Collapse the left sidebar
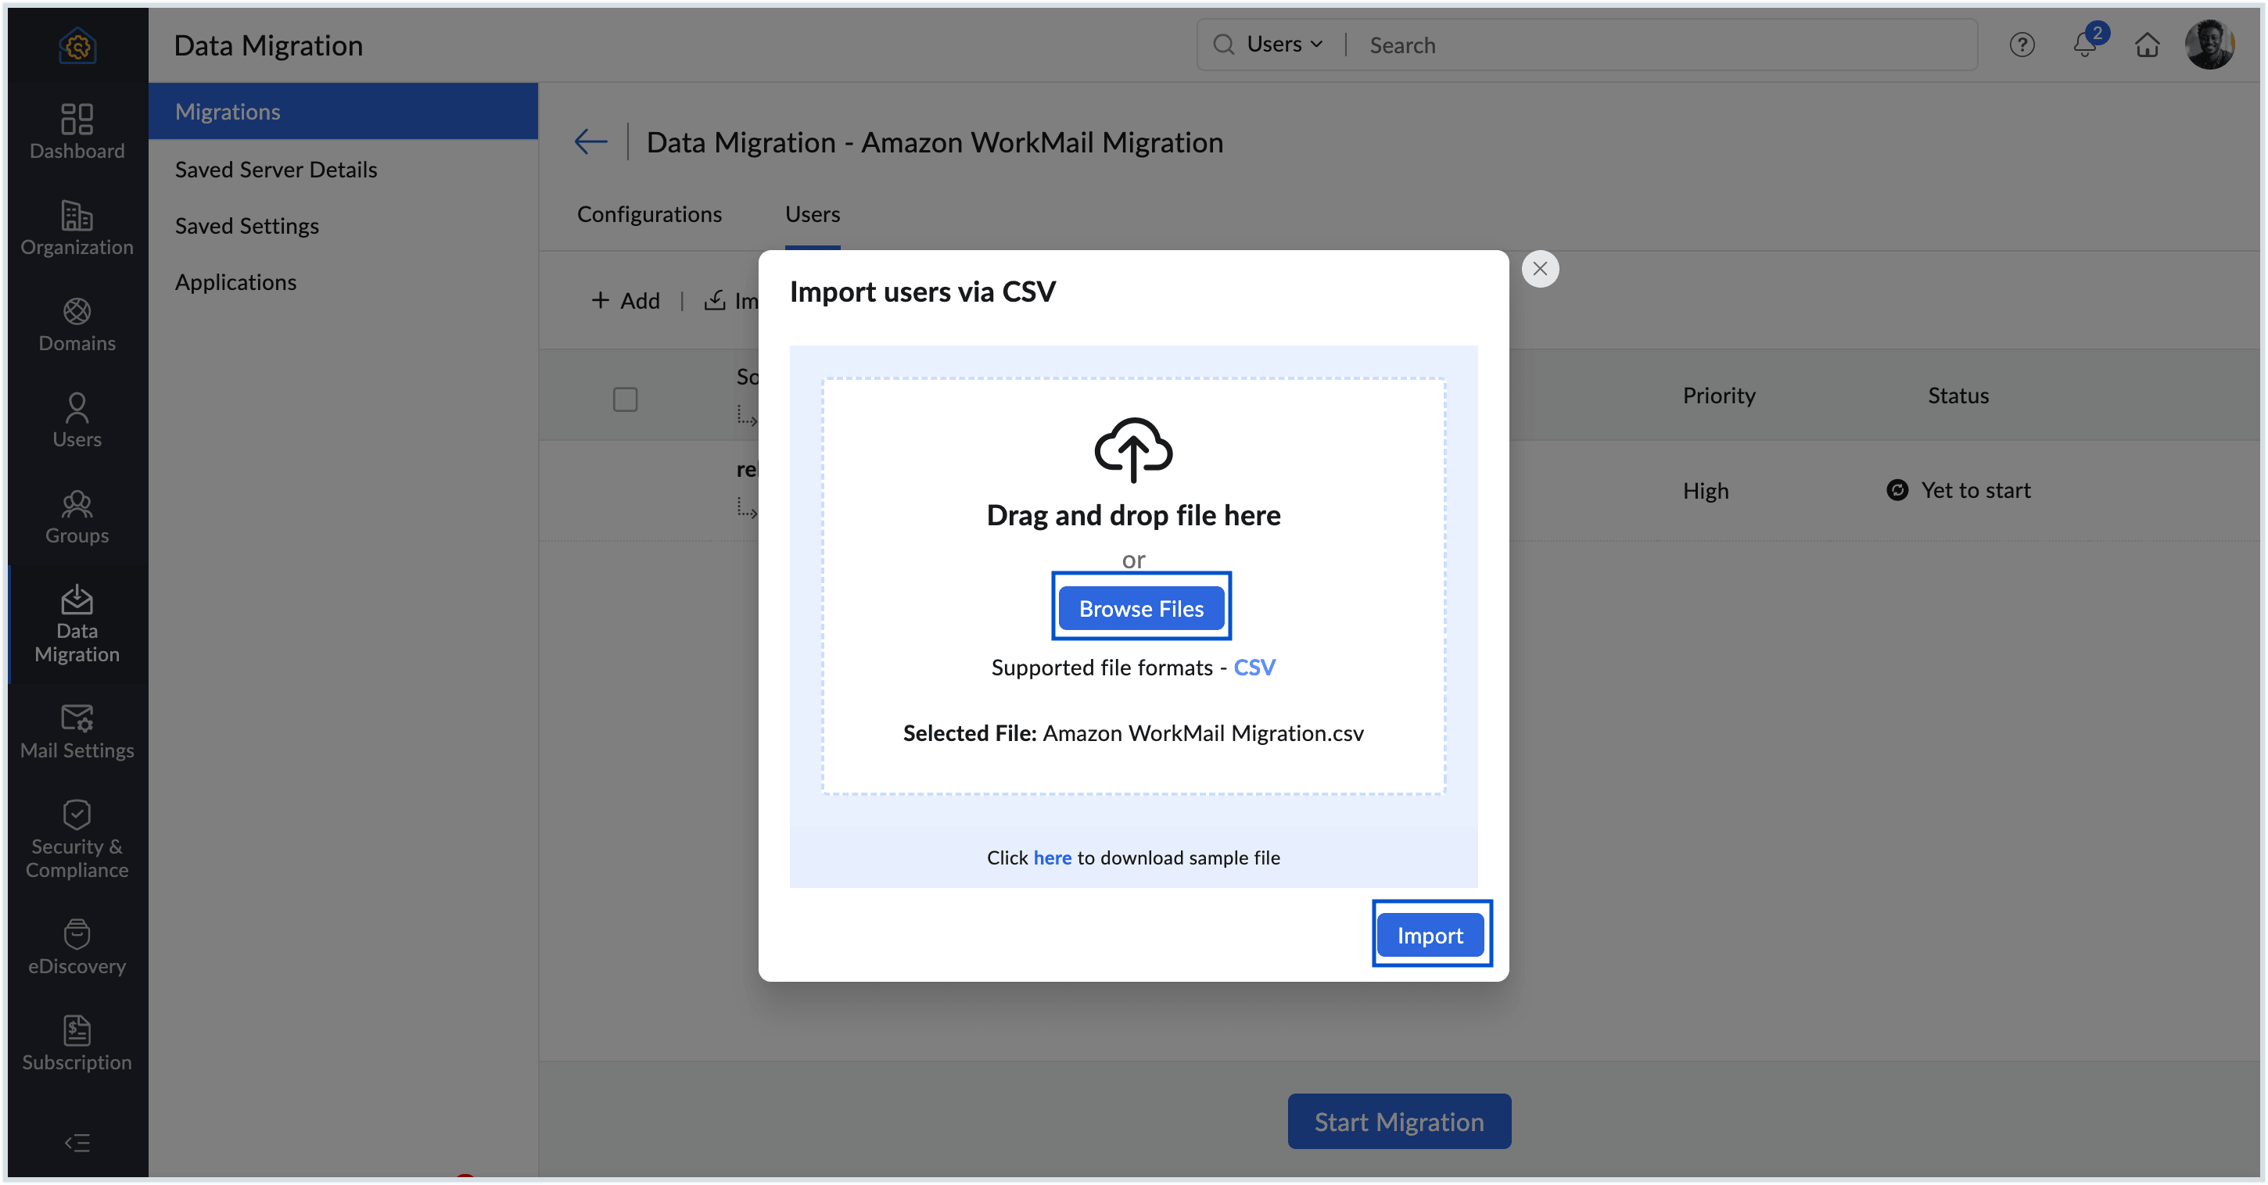Image resolution: width=2268 pixels, height=1185 pixels. point(77,1143)
